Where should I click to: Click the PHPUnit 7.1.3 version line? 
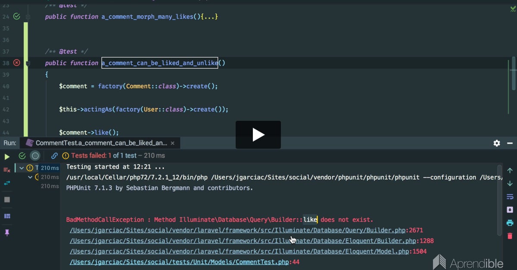tap(160, 188)
